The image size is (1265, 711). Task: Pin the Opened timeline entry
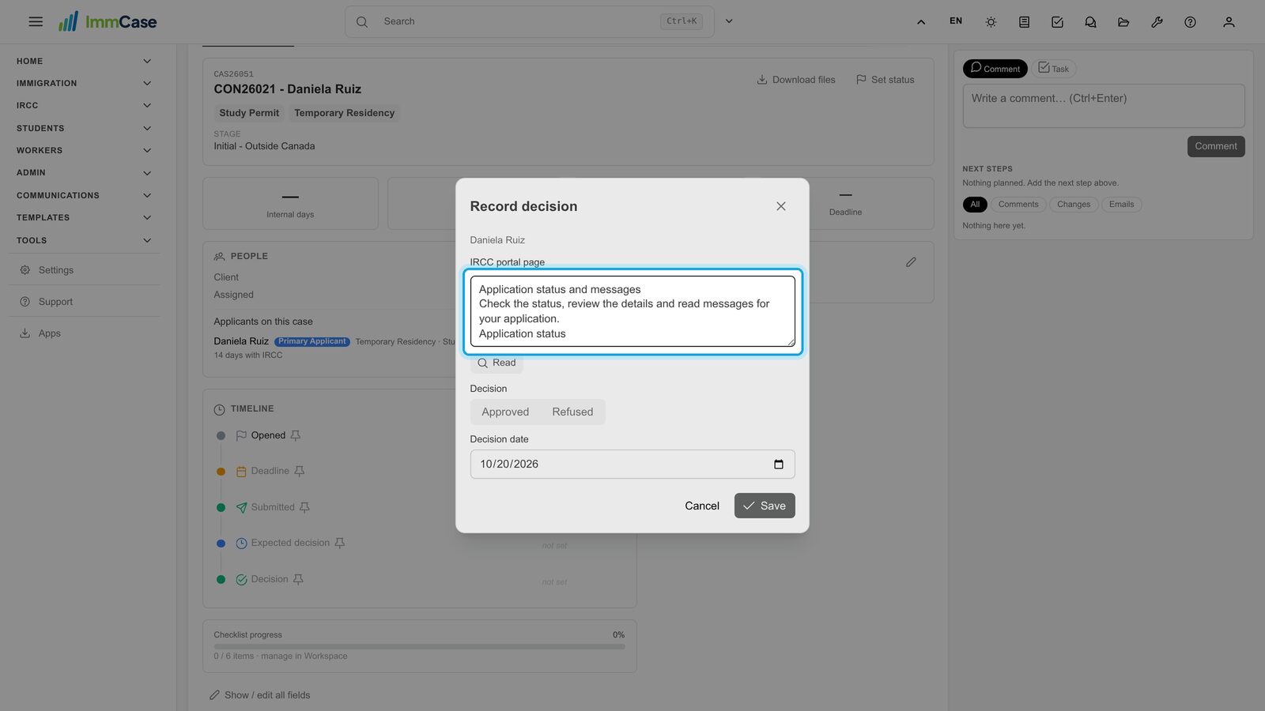(x=296, y=435)
